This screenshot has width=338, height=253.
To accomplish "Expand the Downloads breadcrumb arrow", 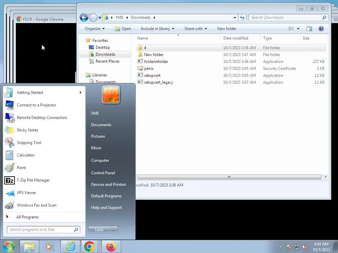I will pos(154,18).
